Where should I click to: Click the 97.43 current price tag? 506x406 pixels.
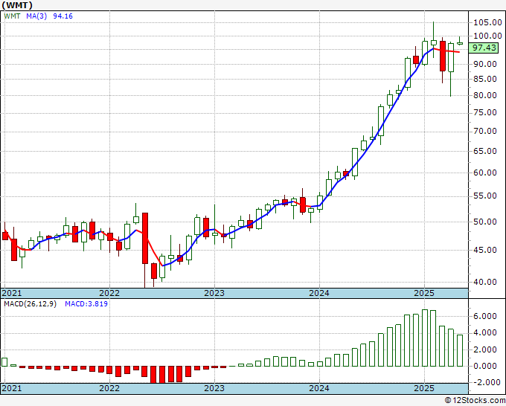tap(484, 48)
